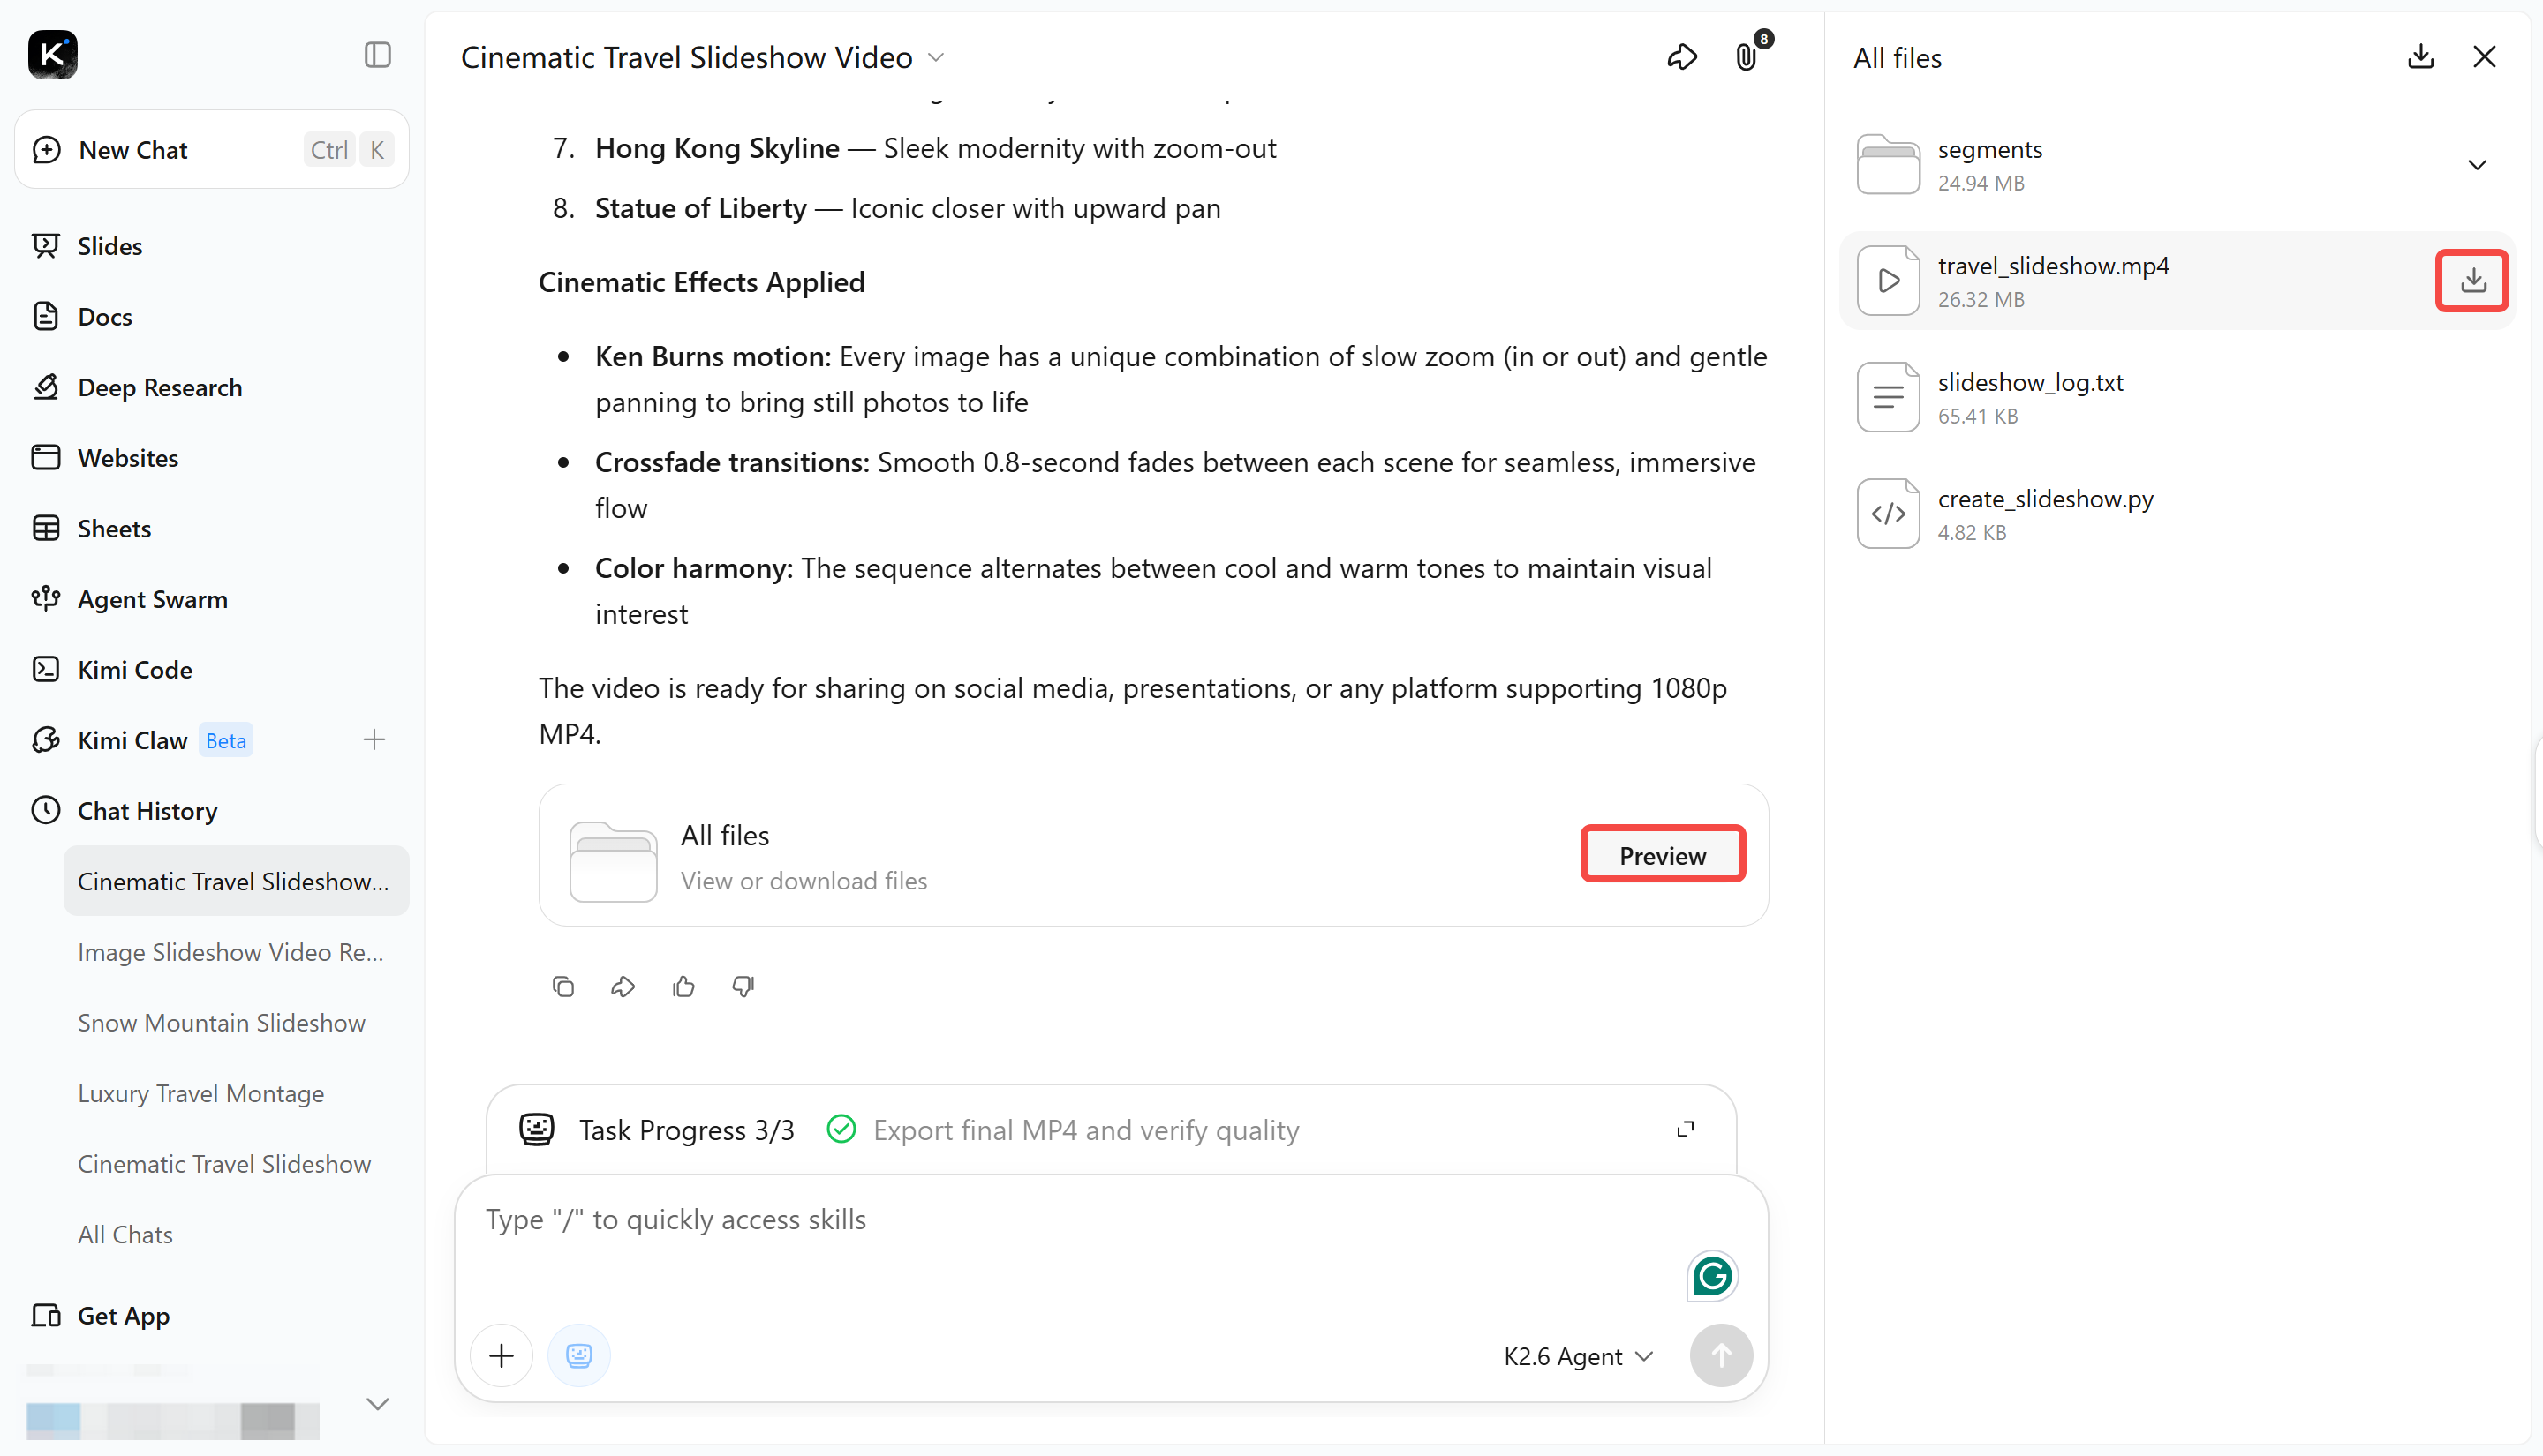Open the Snow Mountain Slideshow chat
Image resolution: width=2543 pixels, height=1456 pixels.
point(223,1023)
